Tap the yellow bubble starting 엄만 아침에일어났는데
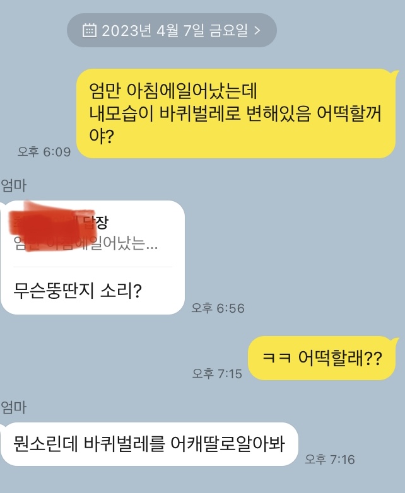The image size is (405, 493). pyautogui.click(x=236, y=113)
